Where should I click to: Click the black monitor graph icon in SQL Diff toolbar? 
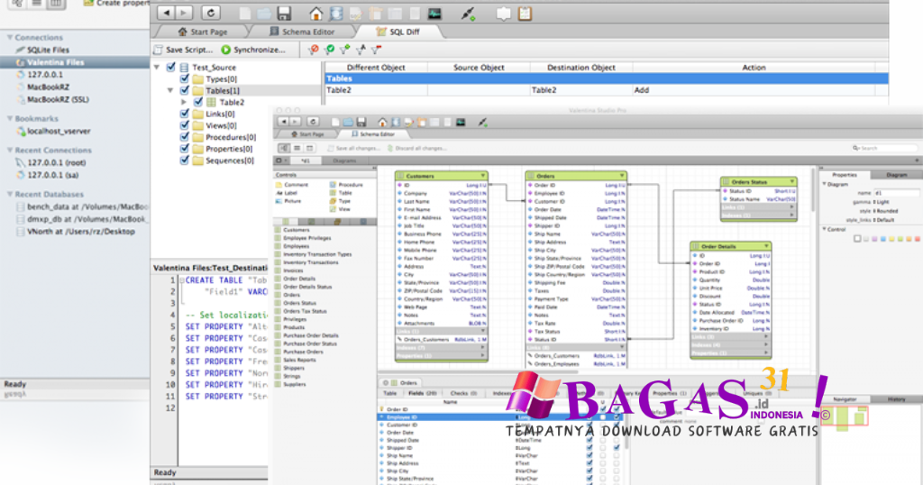(x=434, y=13)
